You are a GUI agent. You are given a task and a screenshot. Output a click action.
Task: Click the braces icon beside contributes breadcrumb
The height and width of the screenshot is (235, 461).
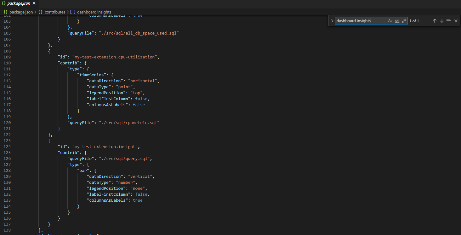pyautogui.click(x=41, y=12)
